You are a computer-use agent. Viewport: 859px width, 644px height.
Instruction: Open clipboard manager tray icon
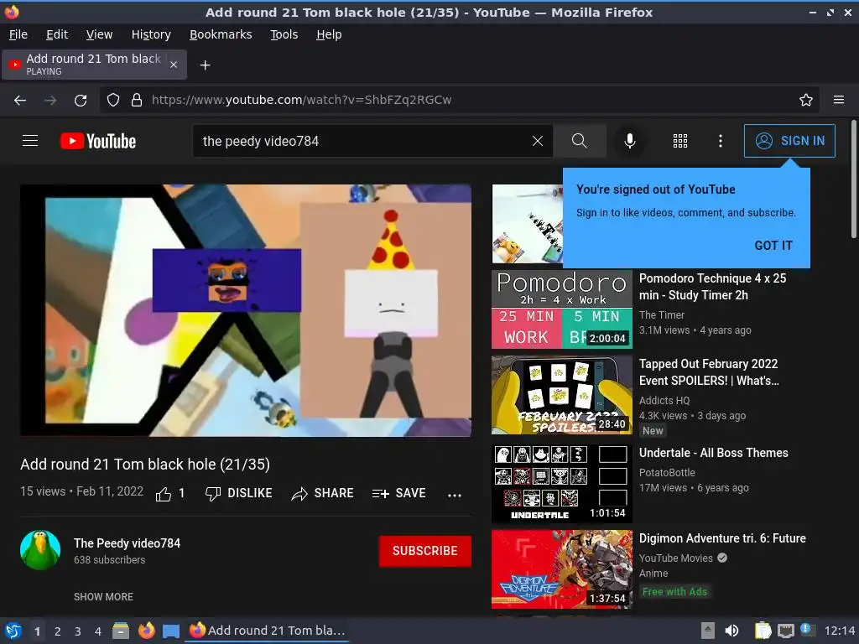click(763, 631)
